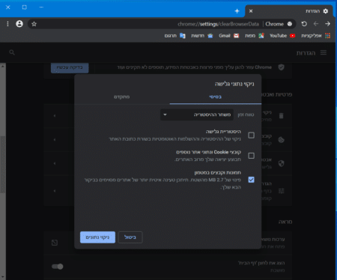This screenshot has height=280, width=337.
Task: Uncheck cached images and files checkbox
Action: pos(251,180)
